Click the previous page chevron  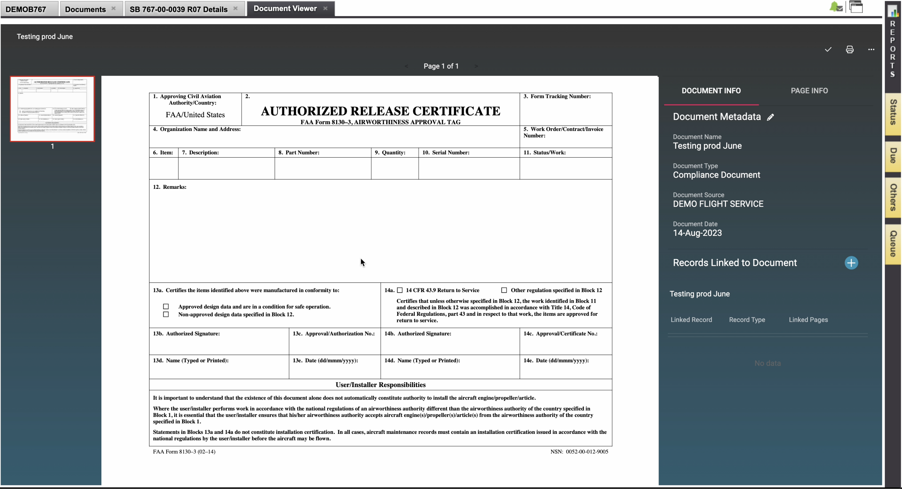[x=406, y=66]
